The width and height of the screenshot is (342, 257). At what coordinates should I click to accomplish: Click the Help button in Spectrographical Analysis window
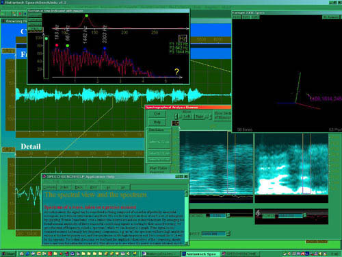click(157, 122)
